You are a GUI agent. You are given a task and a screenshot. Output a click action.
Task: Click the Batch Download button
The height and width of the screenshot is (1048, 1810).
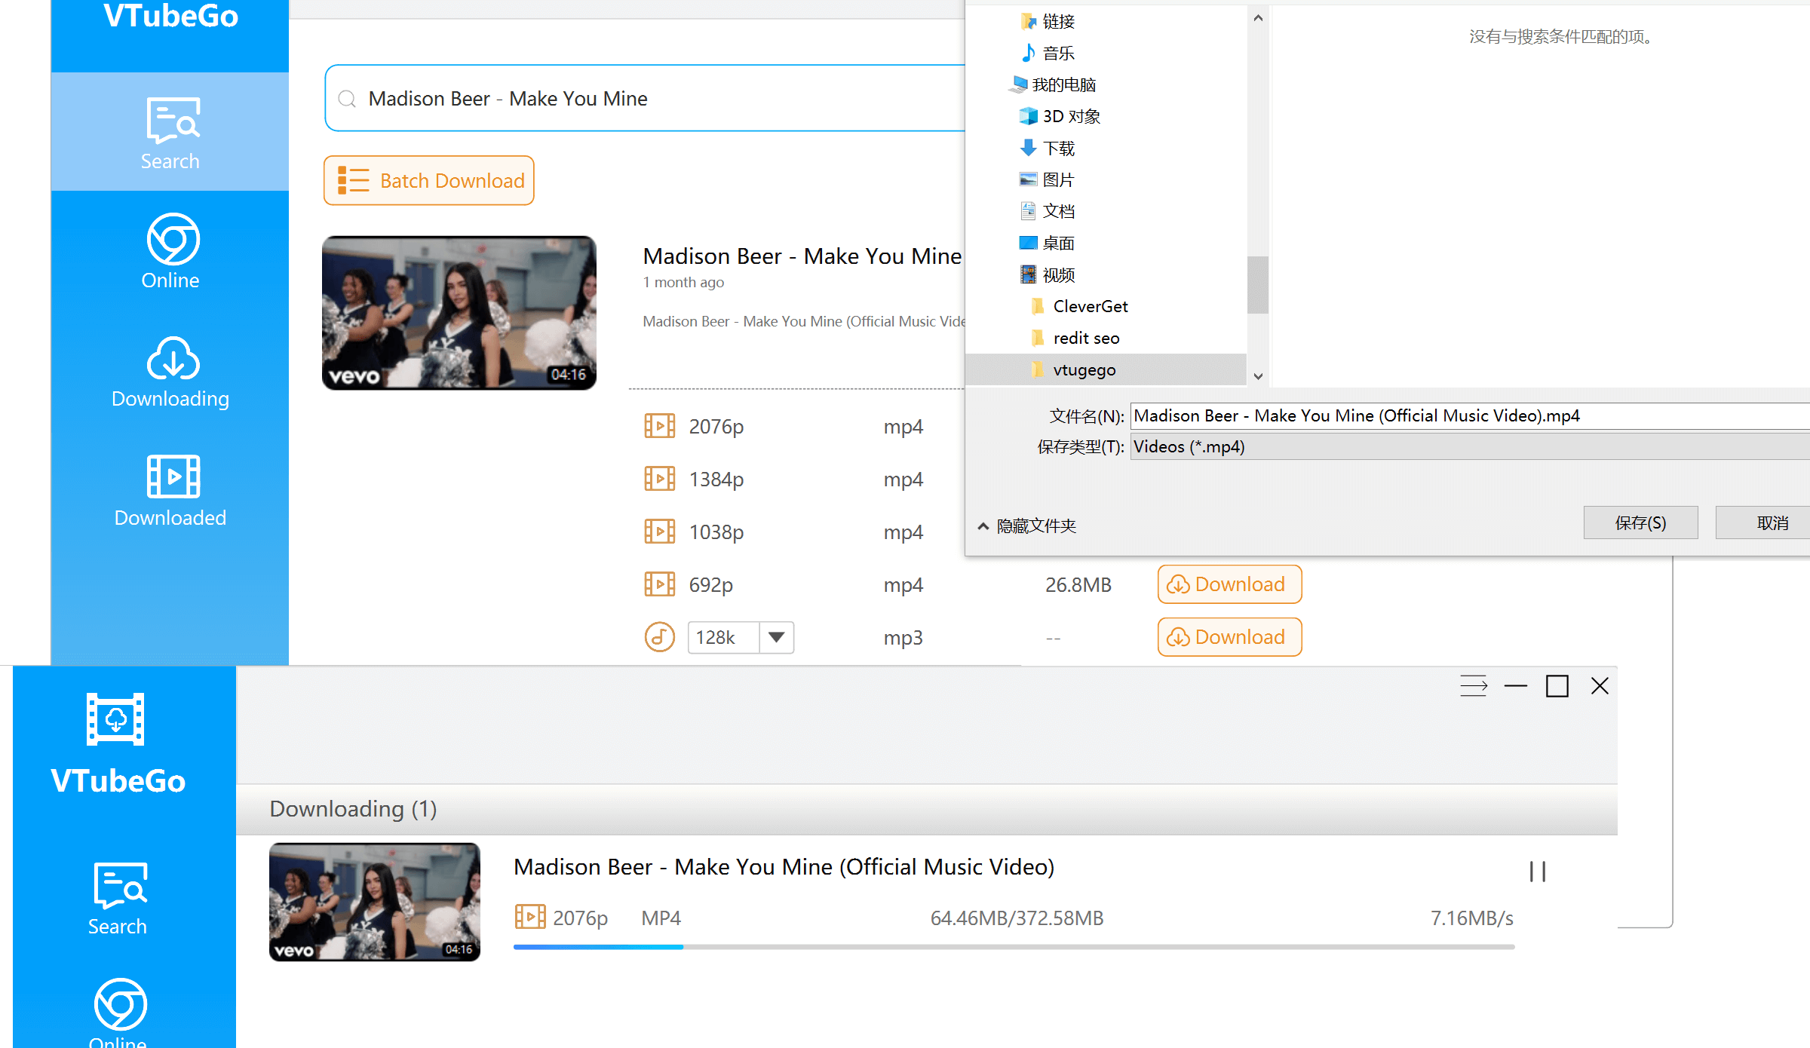click(429, 181)
